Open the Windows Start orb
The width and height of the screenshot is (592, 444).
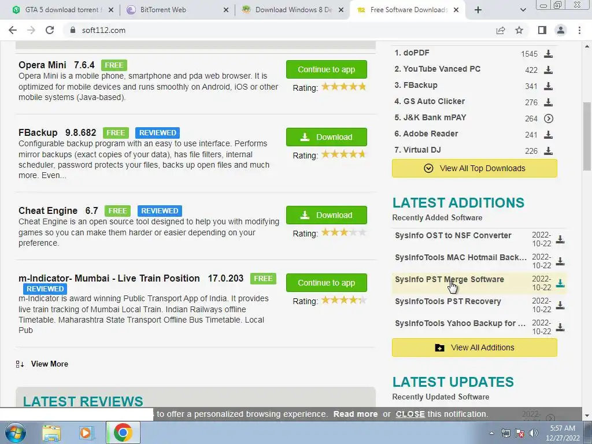(16, 432)
